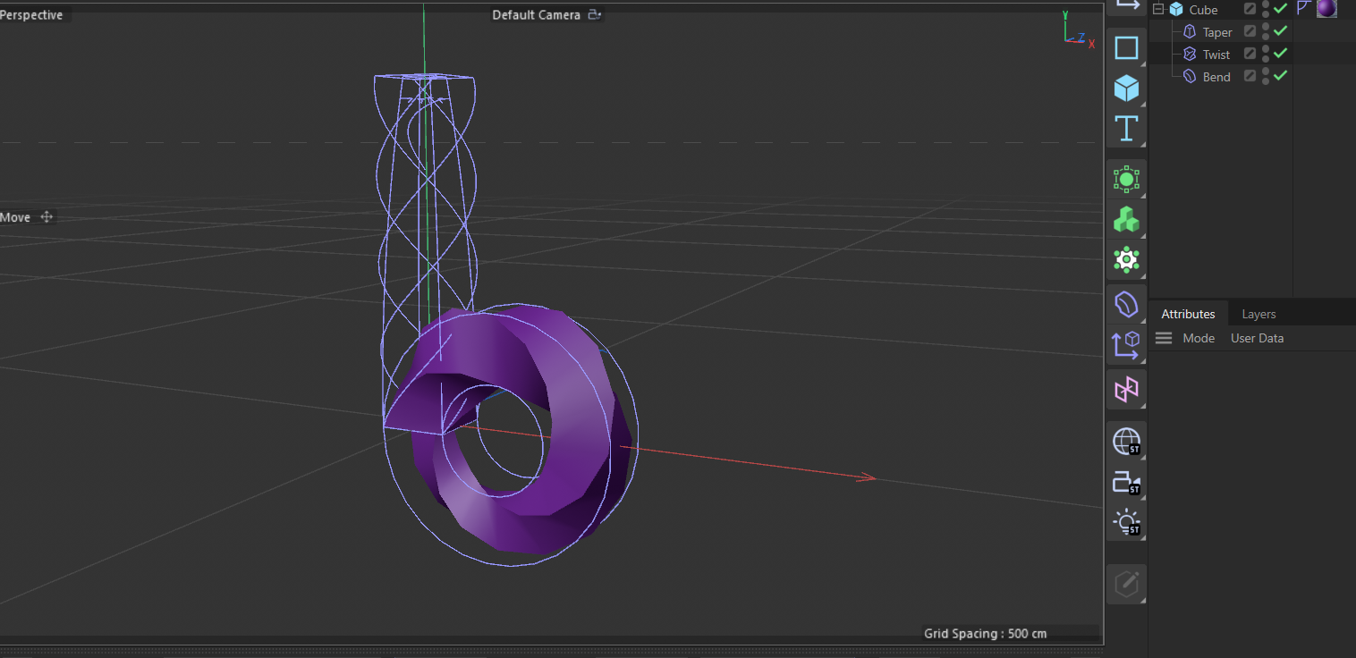Open the purple deformer icon in the palette

point(1126,304)
